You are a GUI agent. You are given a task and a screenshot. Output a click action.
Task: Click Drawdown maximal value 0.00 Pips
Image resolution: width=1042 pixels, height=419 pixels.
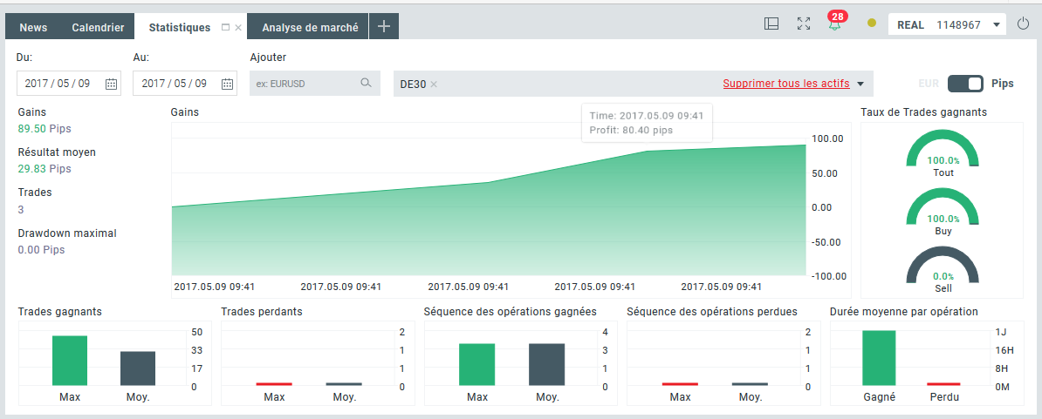pos(41,250)
